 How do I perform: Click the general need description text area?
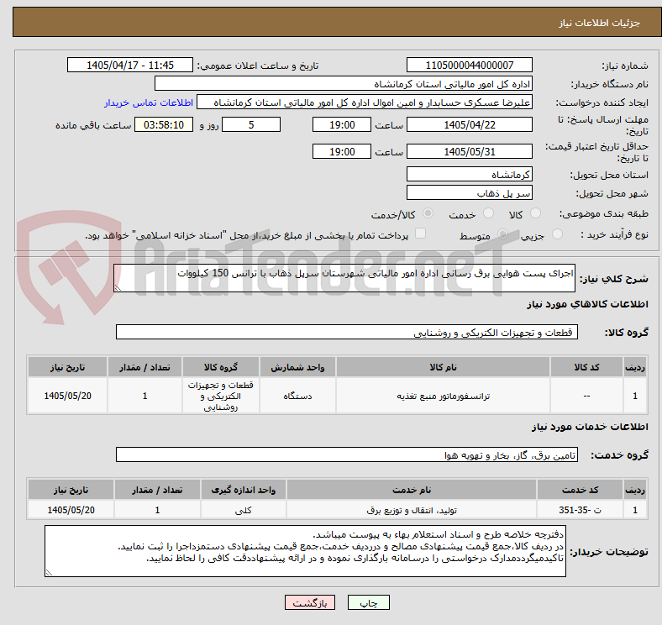tap(344, 278)
